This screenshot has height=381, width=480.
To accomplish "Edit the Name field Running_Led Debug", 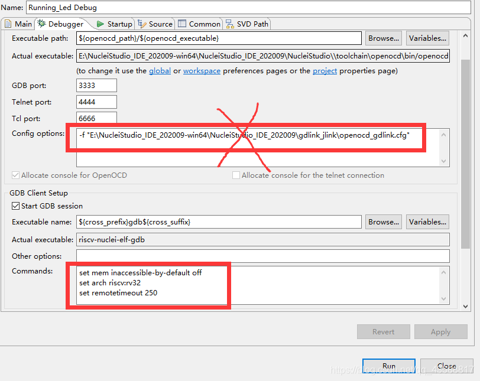I will 248,7.
